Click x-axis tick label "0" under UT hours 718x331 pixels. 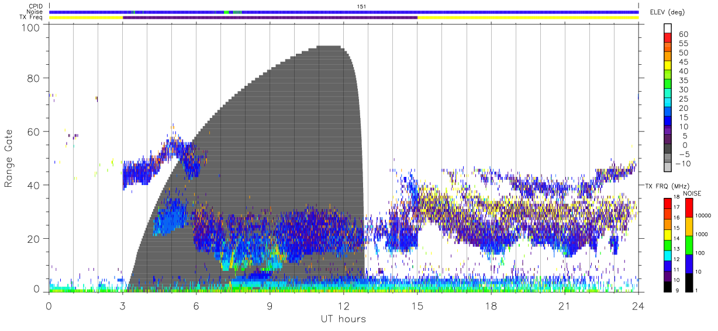(x=49, y=306)
